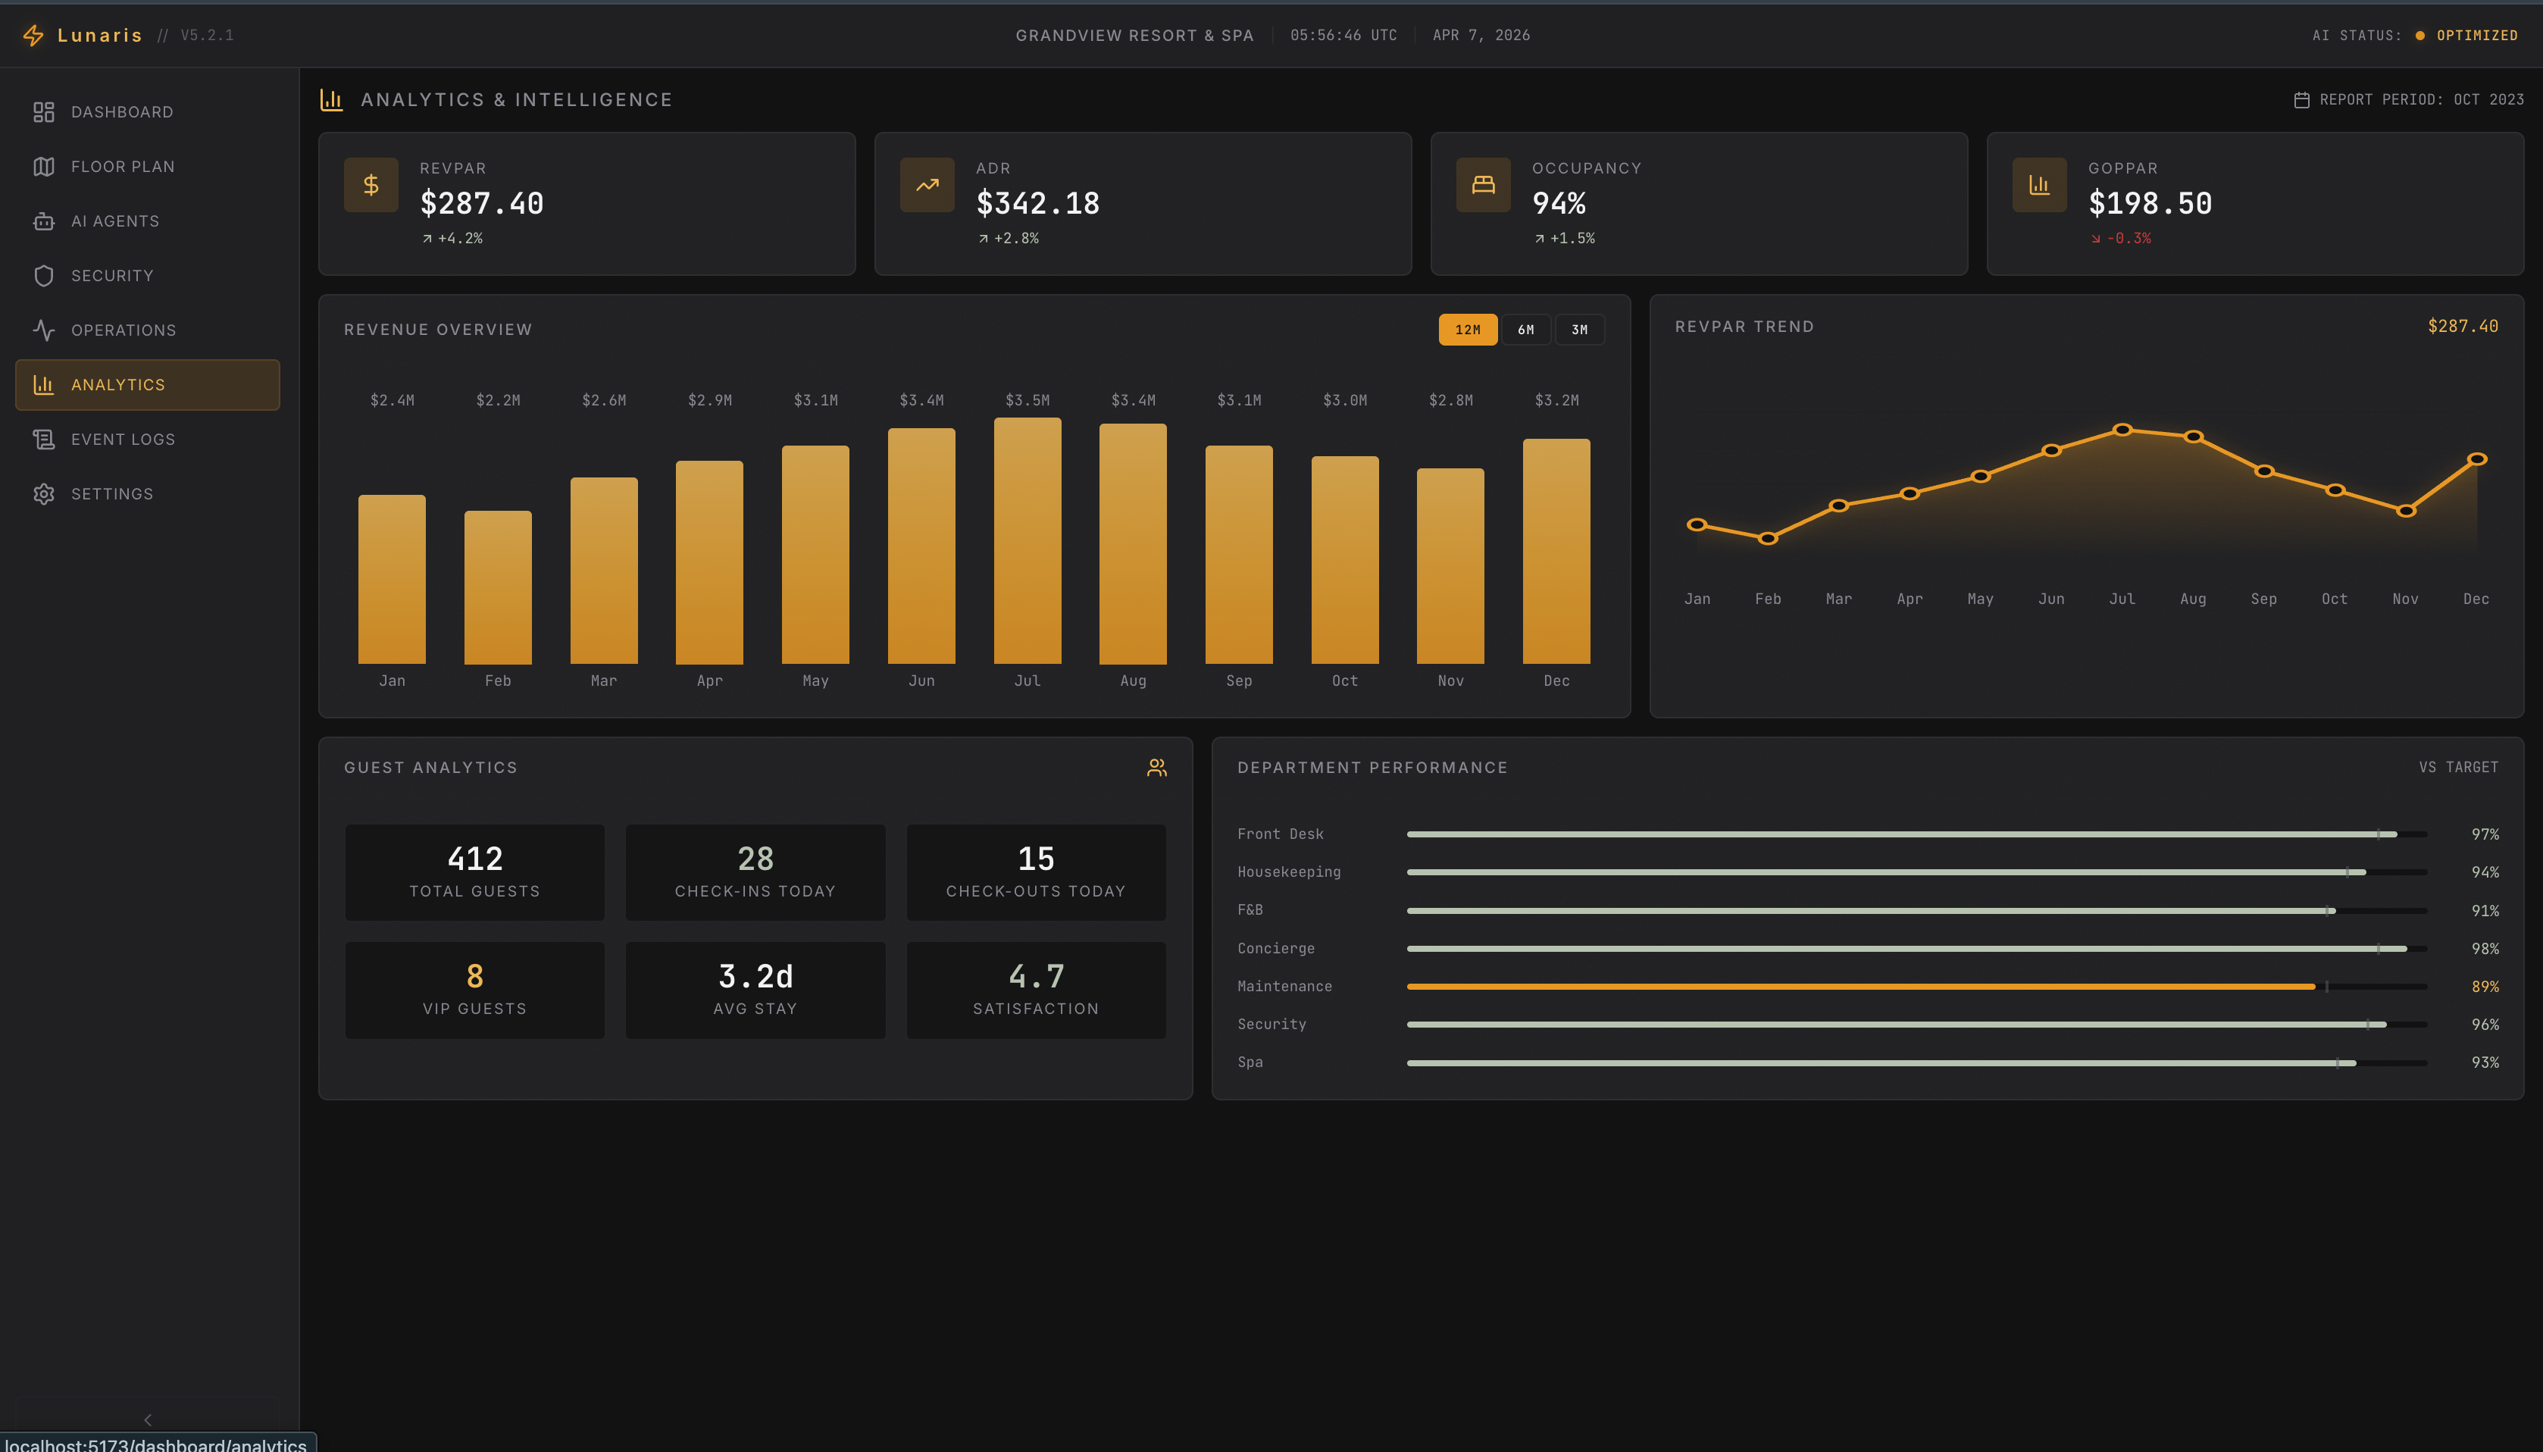Click the July revenue bar
2543x1452 pixels.
[x=1027, y=540]
